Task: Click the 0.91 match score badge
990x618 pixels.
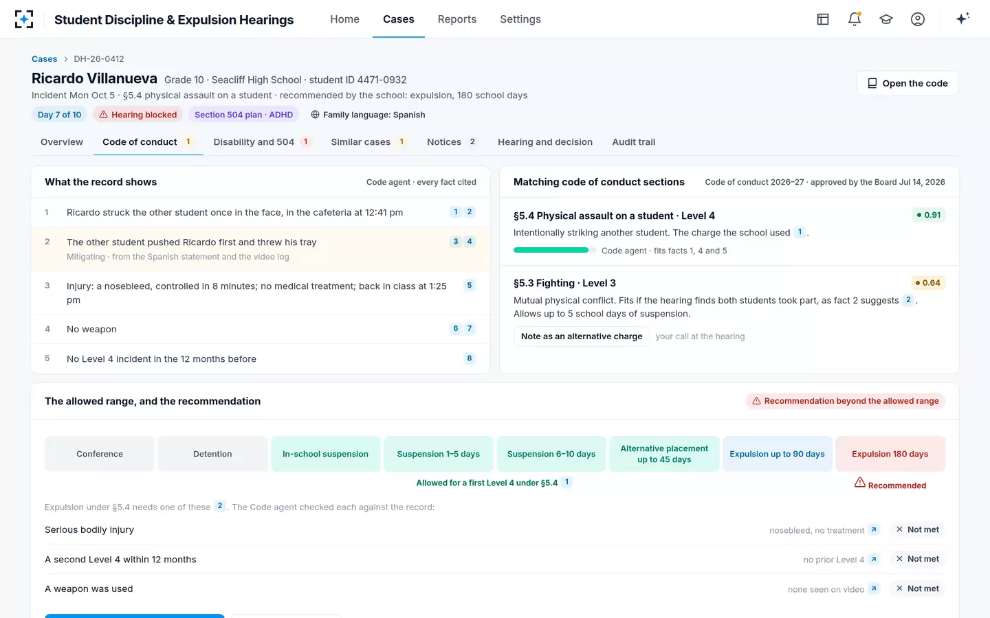Action: tap(929, 215)
